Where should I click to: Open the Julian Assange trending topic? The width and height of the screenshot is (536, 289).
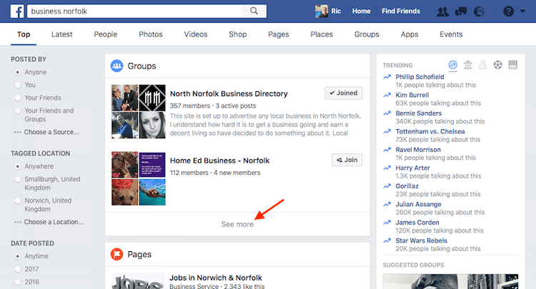418,204
